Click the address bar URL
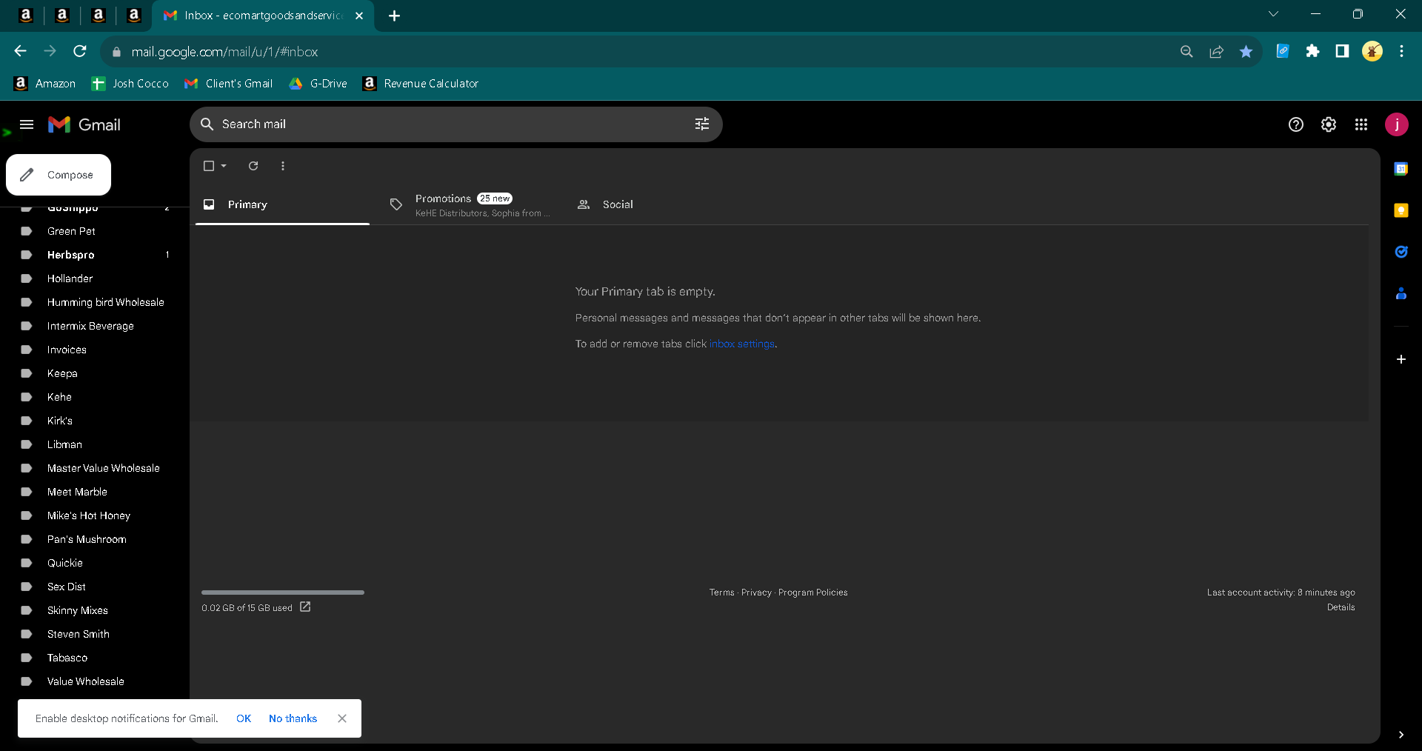 (x=224, y=52)
